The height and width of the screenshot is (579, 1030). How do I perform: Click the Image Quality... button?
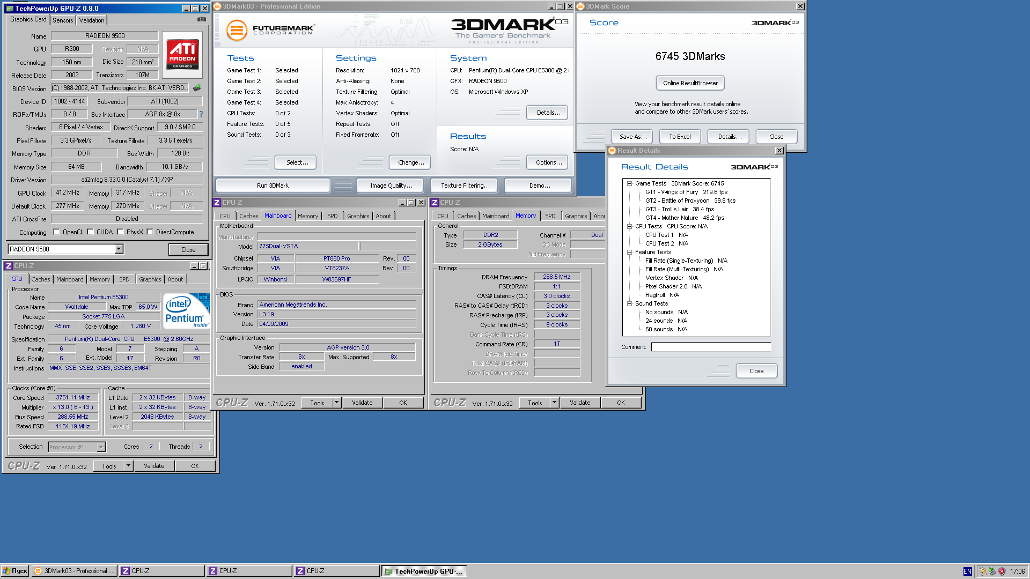coord(391,185)
